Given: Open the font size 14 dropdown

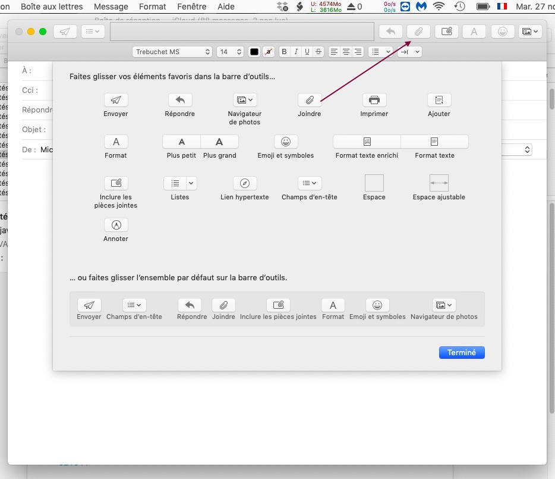Looking at the screenshot, I should (230, 52).
